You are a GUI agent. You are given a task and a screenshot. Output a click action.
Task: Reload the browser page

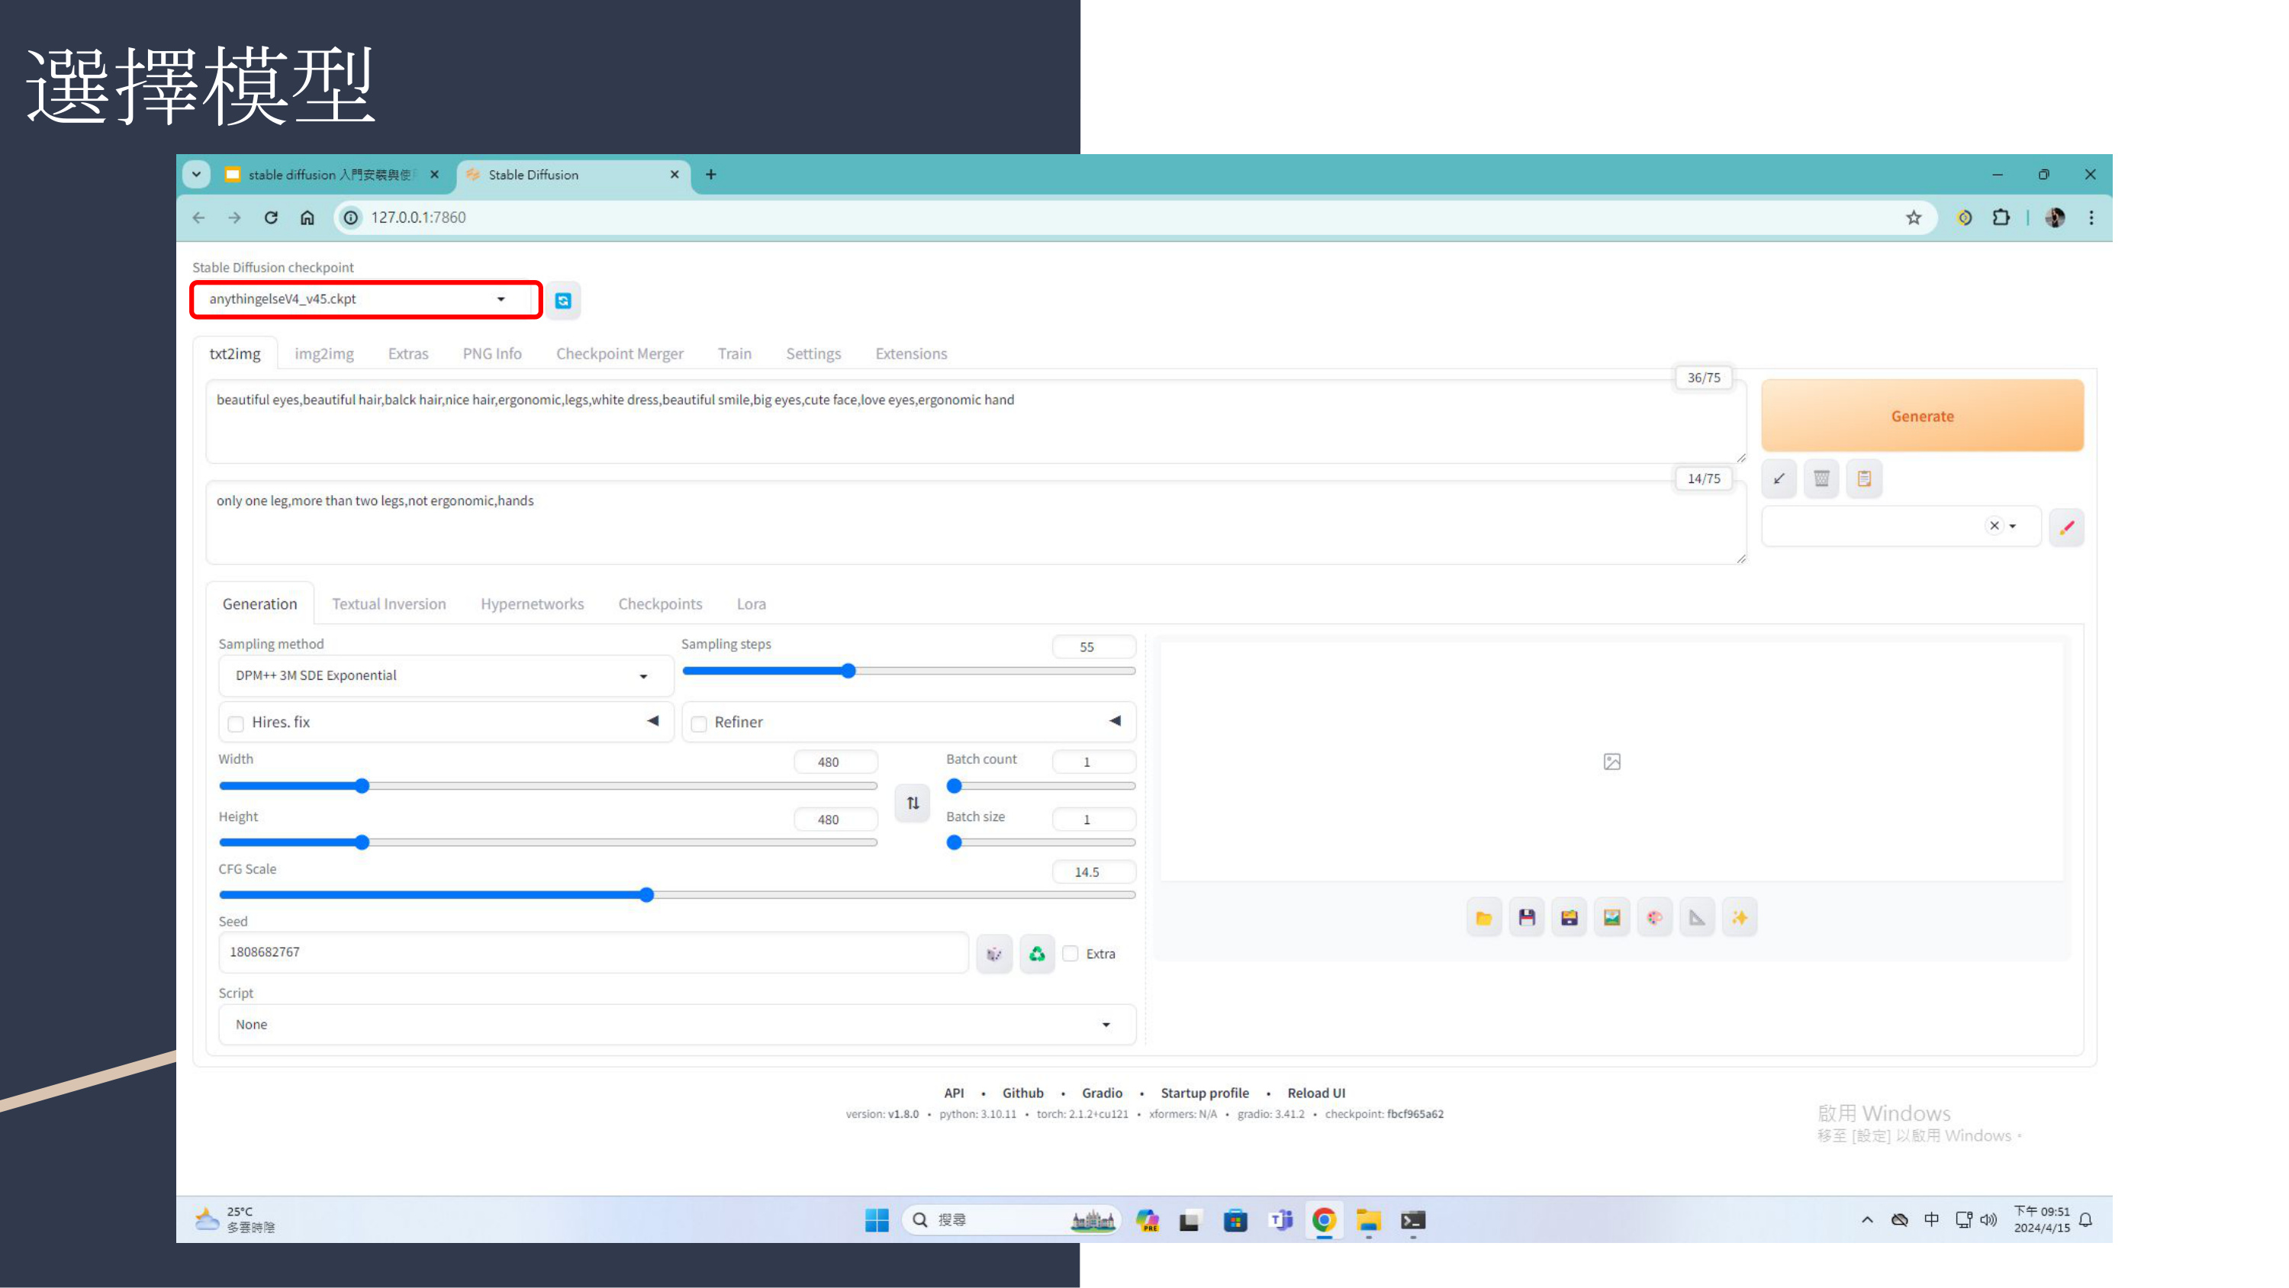pyautogui.click(x=271, y=217)
